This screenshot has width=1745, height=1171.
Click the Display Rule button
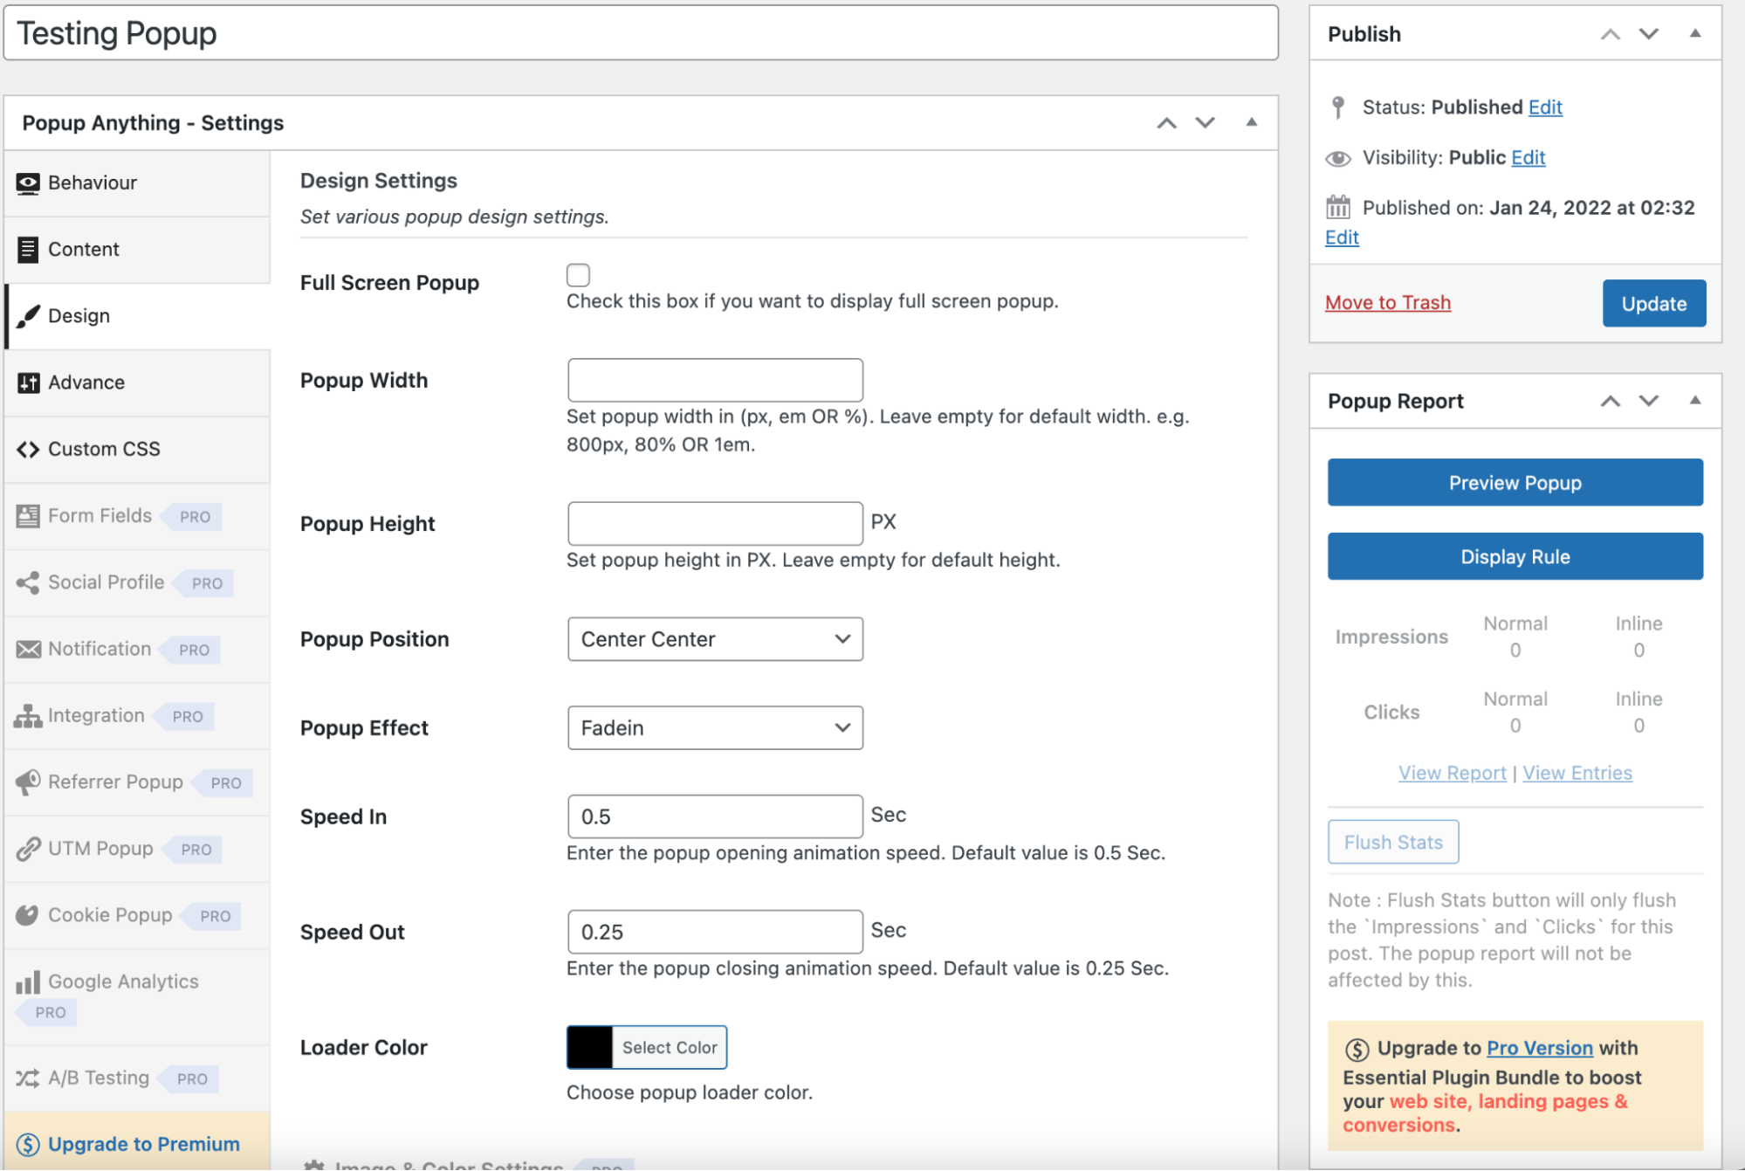(x=1515, y=557)
